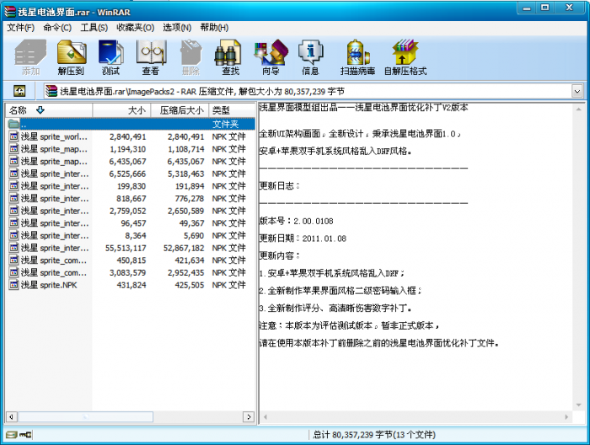The height and width of the screenshot is (445, 590).
Task: Select file with size 6,435,067
Action: tap(131, 161)
